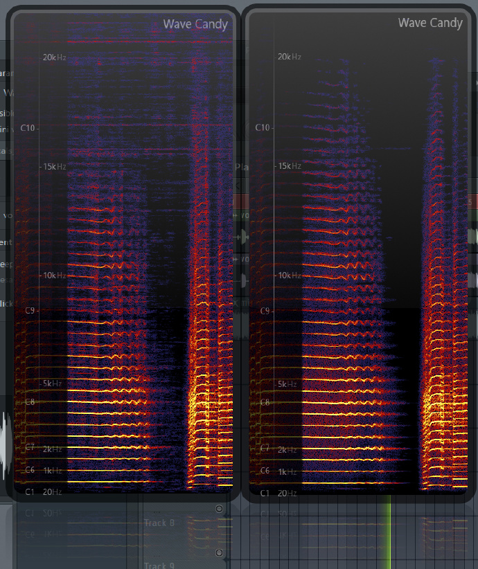
Task: Click the 10kHz label in left spectrogram
Action: tap(54, 276)
